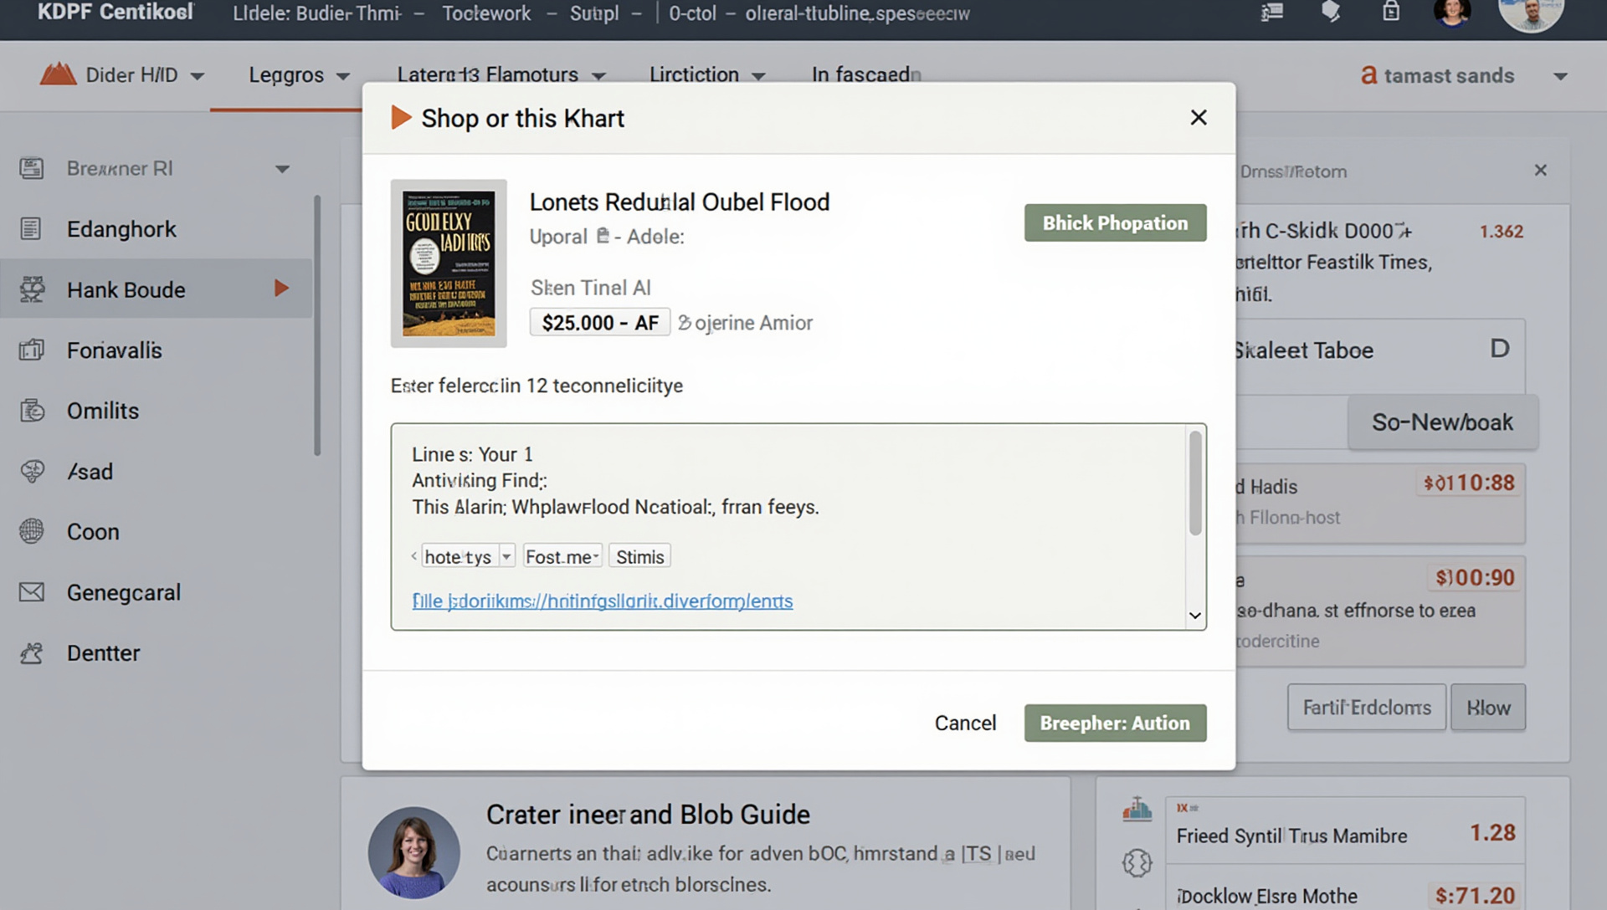The image size is (1607, 910).
Task: Click the Coon globe icon
Action: coord(31,531)
